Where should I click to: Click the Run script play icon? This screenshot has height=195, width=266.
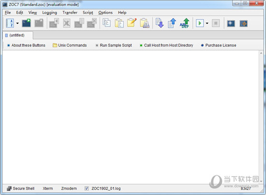(x=200, y=23)
